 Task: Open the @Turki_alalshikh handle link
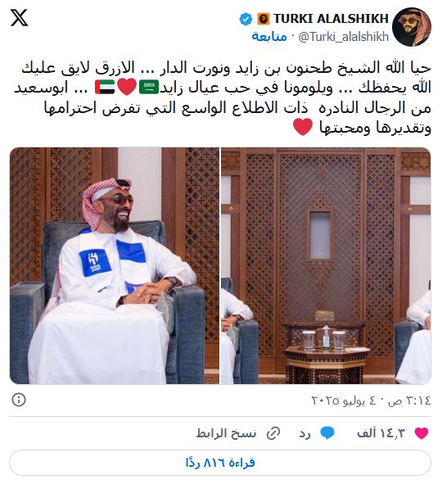point(344,37)
